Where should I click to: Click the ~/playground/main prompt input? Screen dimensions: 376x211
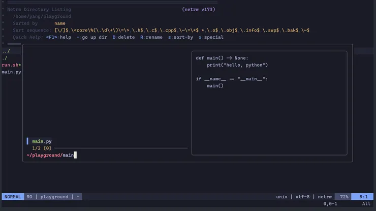(51, 155)
